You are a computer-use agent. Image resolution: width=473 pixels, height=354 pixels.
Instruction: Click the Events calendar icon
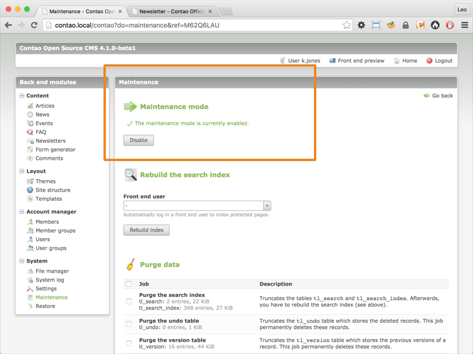pyautogui.click(x=30, y=123)
